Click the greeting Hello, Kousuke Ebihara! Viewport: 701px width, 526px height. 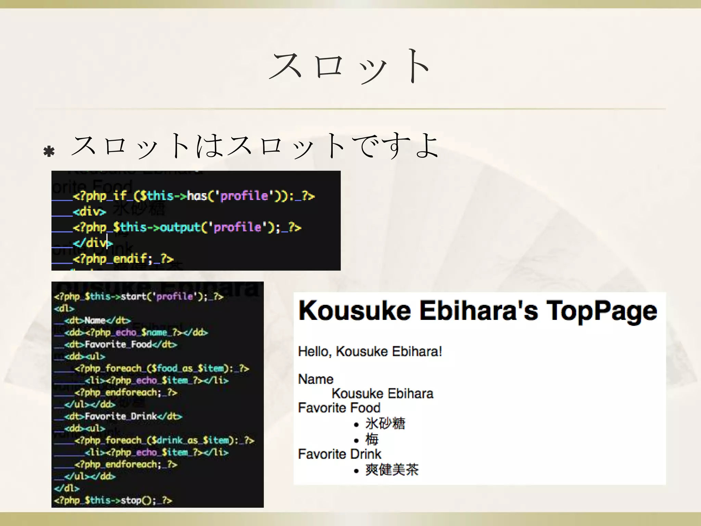tap(370, 352)
